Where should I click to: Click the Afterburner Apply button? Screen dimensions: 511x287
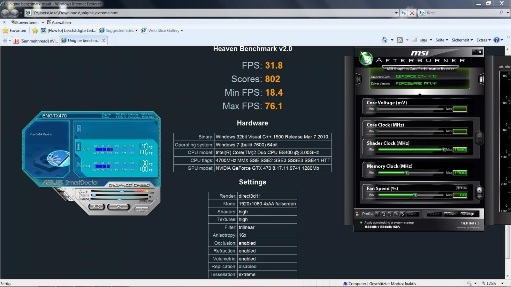[434, 214]
